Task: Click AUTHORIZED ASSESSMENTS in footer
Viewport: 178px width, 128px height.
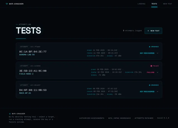Action: click(x=92, y=118)
